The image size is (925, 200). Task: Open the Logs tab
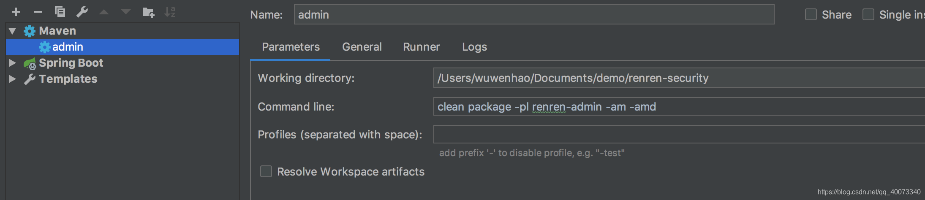(x=474, y=47)
